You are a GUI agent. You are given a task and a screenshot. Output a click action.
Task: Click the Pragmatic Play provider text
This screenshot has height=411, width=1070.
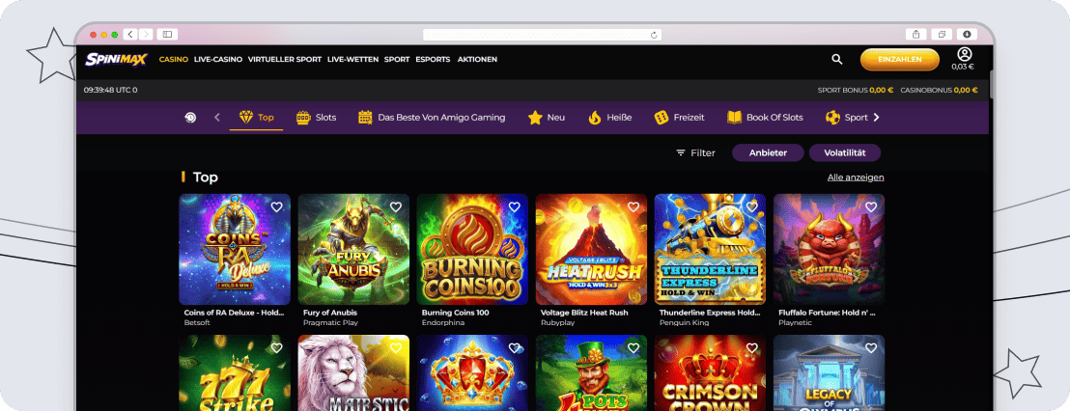(x=330, y=322)
